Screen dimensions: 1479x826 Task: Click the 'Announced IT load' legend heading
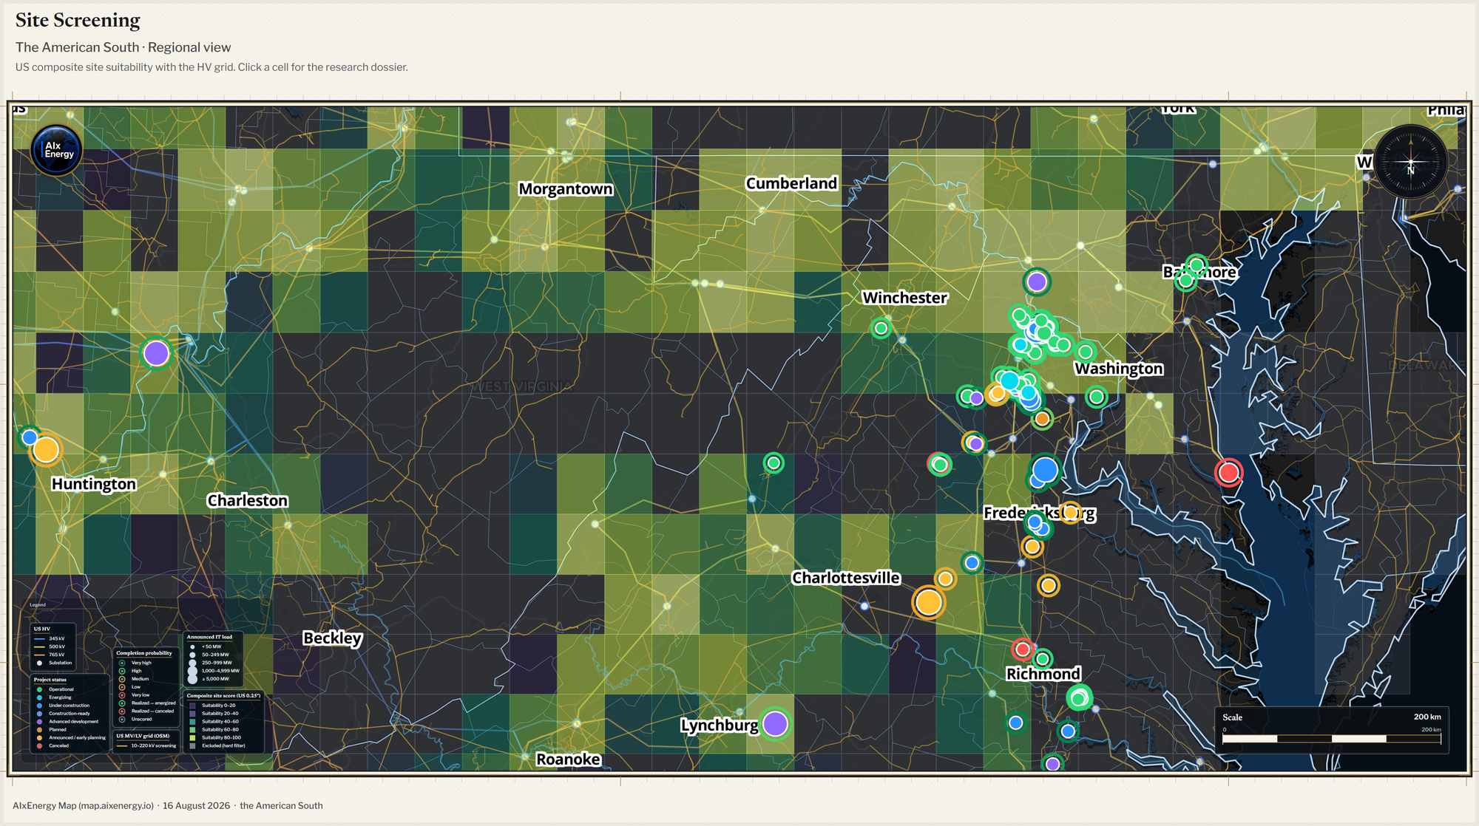click(209, 637)
